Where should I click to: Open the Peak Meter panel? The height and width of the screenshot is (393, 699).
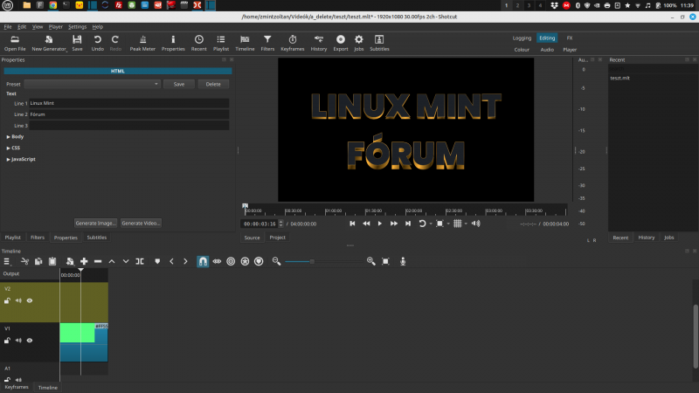pyautogui.click(x=142, y=43)
